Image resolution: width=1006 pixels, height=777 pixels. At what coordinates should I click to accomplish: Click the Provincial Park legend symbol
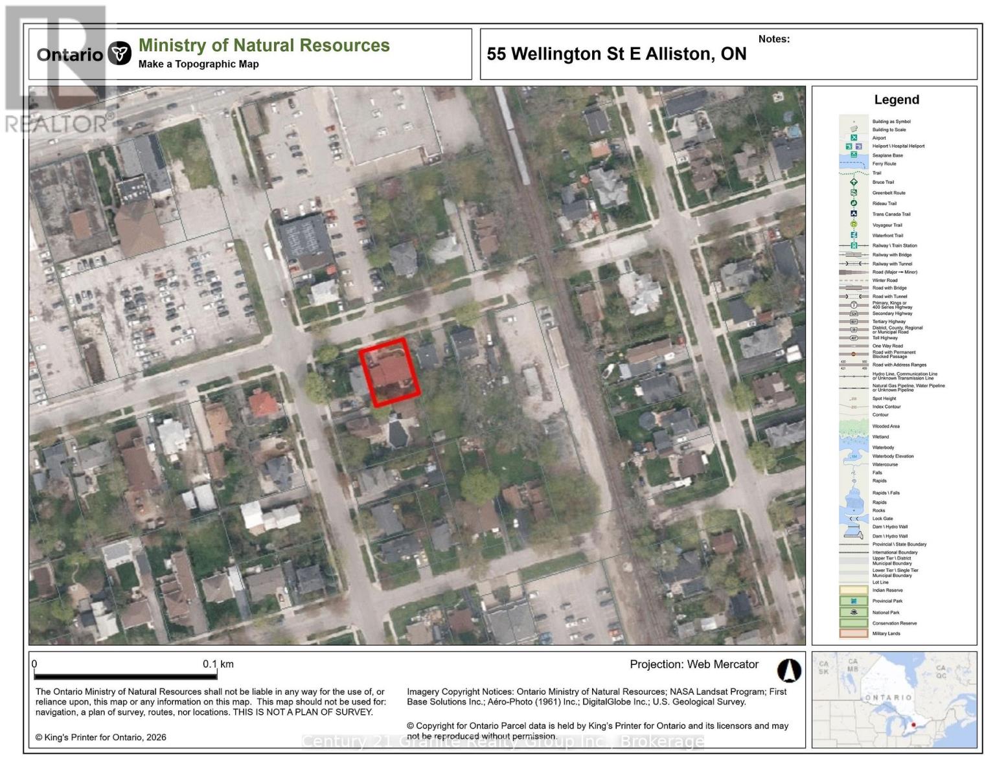[854, 601]
